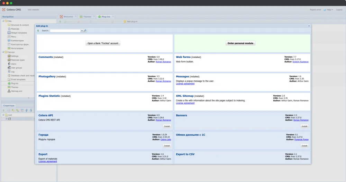Image resolution: width=346 pixels, height=182 pixels.
Task: Click the Materials types icon
Action: click(9, 60)
